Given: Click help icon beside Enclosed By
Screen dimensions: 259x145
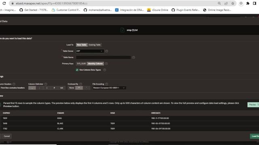Looking at the screenshot, I should (x=81, y=84).
